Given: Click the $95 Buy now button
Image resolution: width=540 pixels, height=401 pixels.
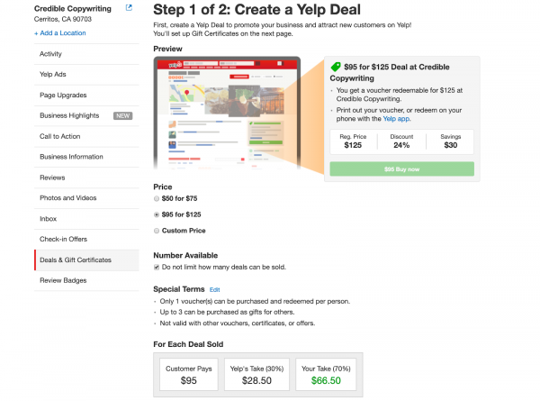Looking at the screenshot, I should point(402,169).
